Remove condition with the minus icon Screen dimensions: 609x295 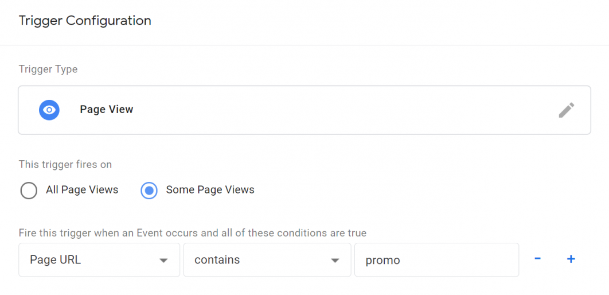point(537,259)
